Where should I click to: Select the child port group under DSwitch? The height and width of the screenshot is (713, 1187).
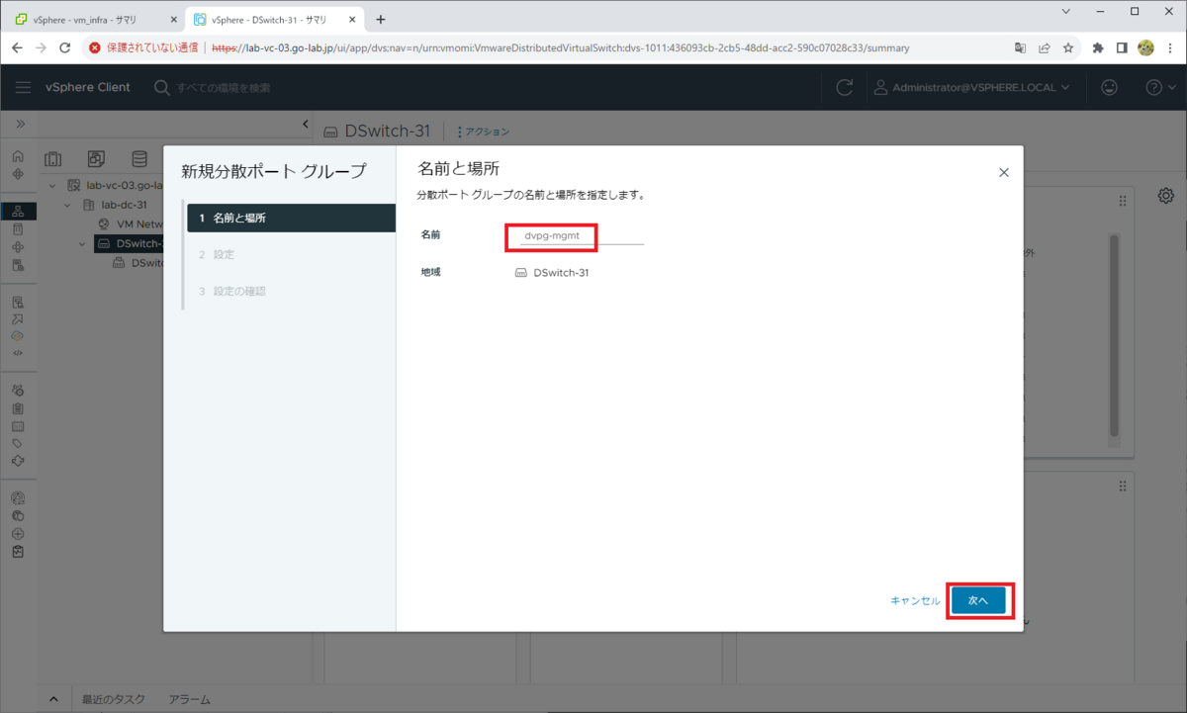click(137, 263)
